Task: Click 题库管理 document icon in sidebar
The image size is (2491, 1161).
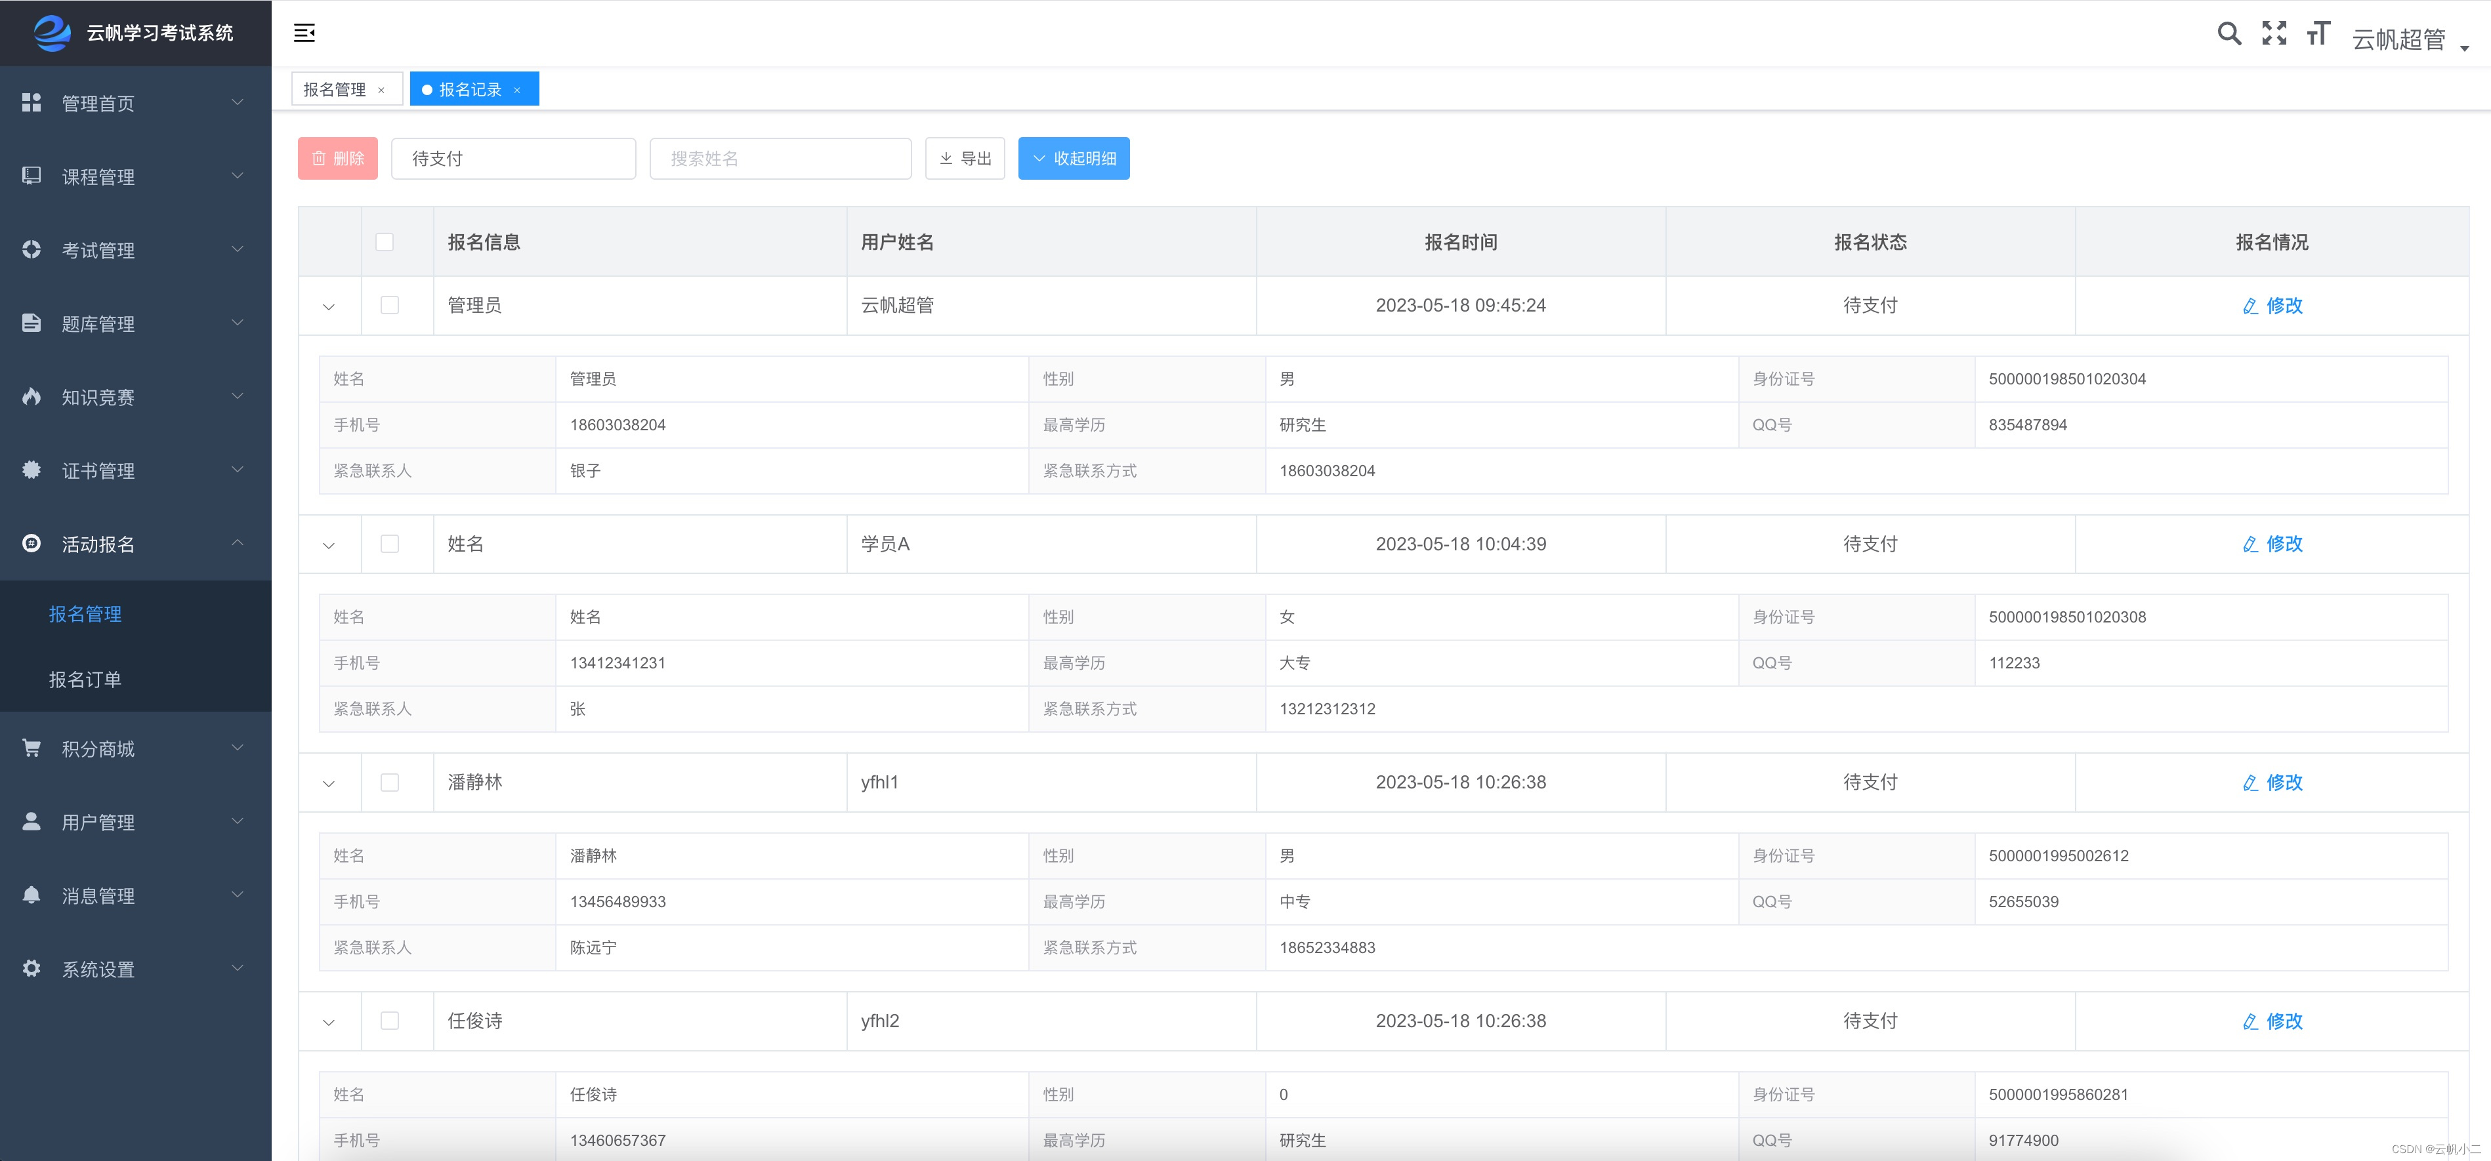Action: coord(32,323)
